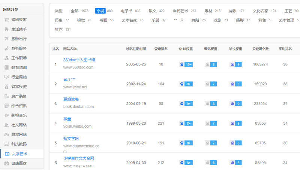Click the book.douban.com domain text
The image size is (300, 170).
pyautogui.click(x=79, y=107)
